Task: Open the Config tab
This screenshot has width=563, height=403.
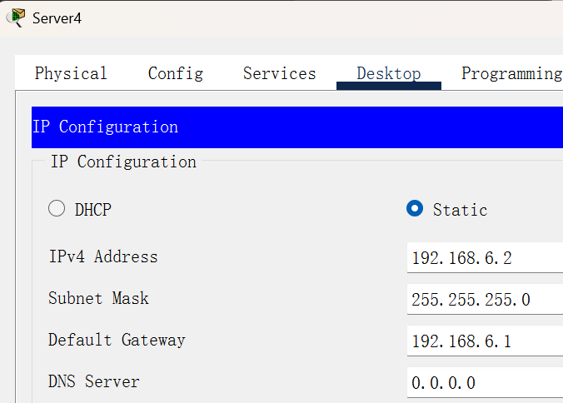Action: 176,73
